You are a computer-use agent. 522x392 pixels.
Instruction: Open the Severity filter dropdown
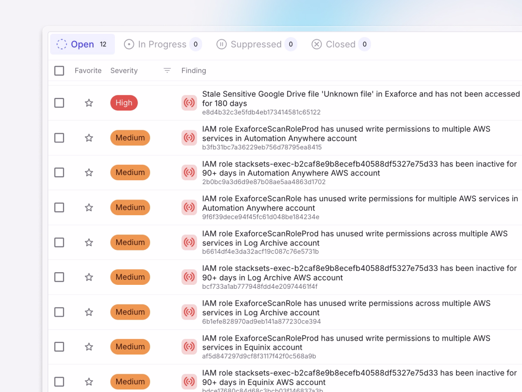pos(167,70)
